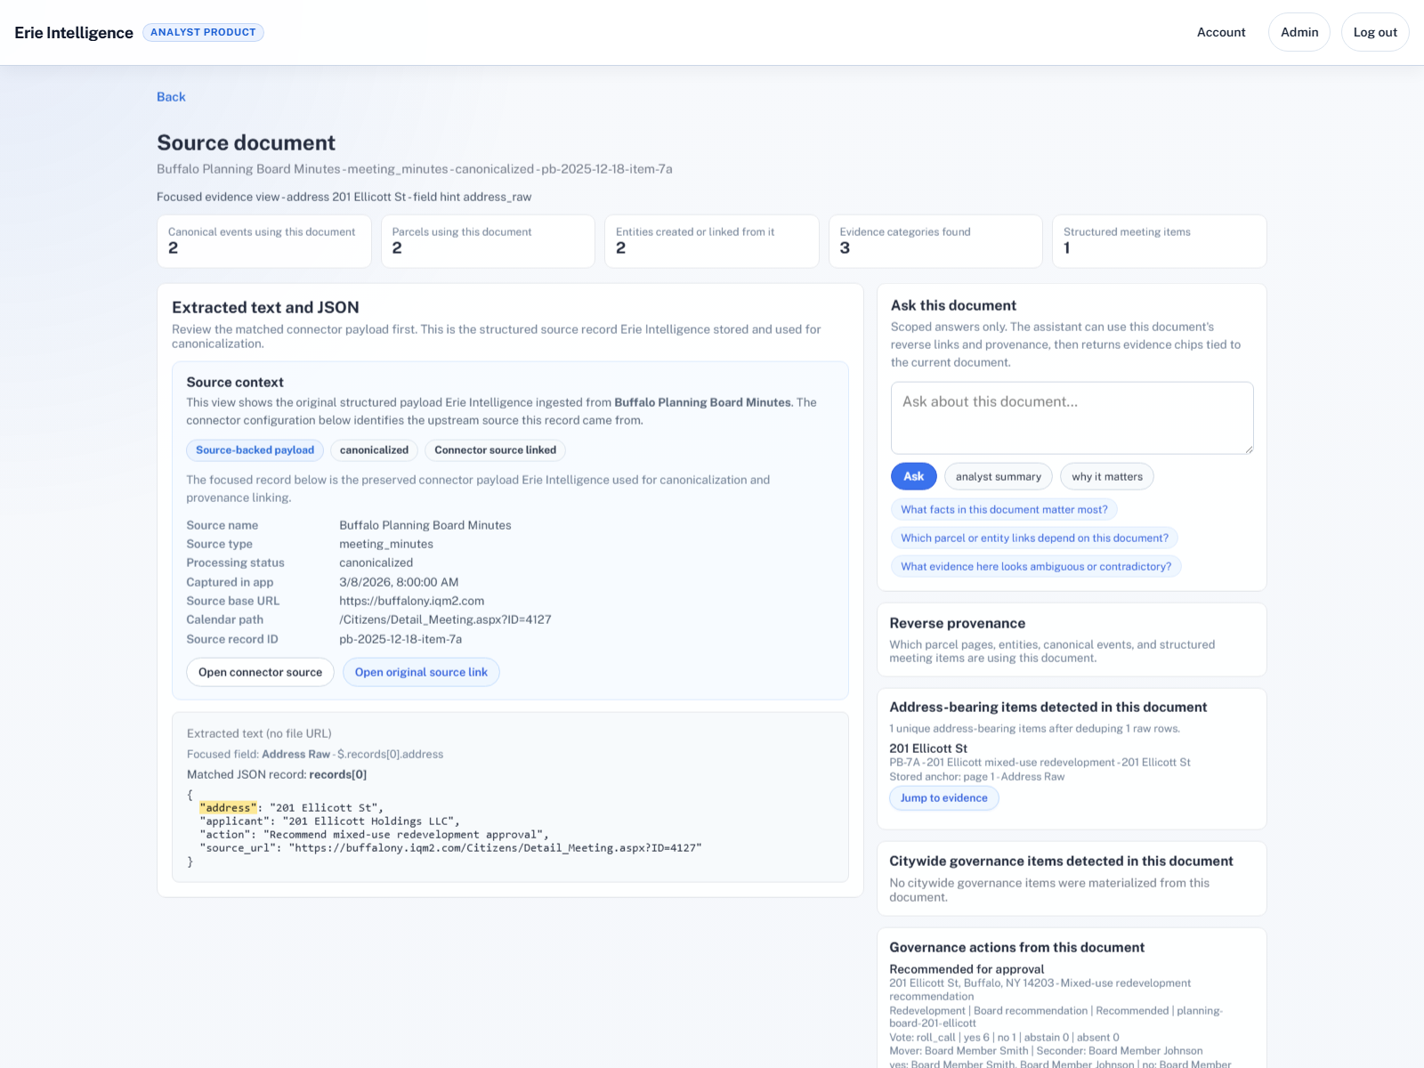Ask 'Which parcel or entity links depend on this document?'
This screenshot has height=1068, width=1424.
click(x=1033, y=538)
